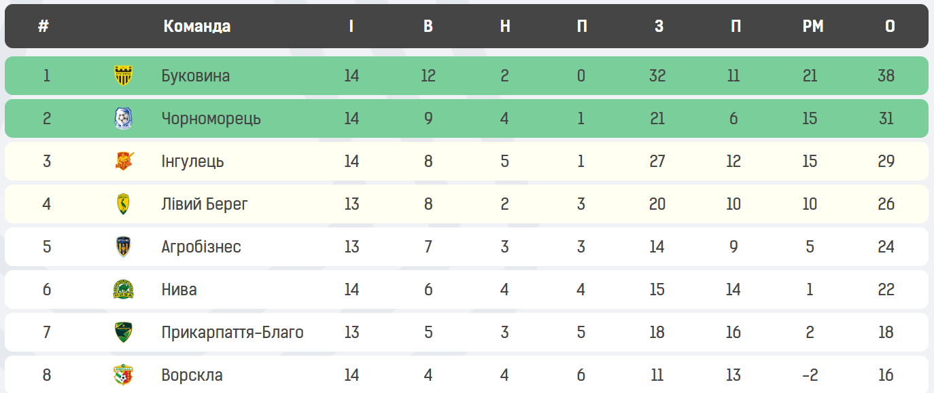Click Буковина's 38 points value
The height and width of the screenshot is (393, 934).
(886, 75)
